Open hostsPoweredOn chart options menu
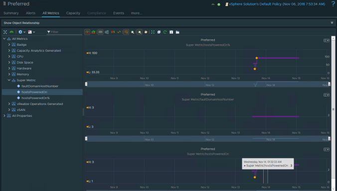Image resolution: width=337 pixels, height=191 pixels. point(327,149)
